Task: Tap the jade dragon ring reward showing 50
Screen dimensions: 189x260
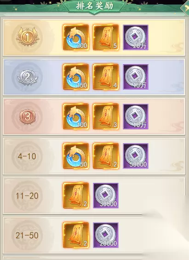Action: click(76, 156)
